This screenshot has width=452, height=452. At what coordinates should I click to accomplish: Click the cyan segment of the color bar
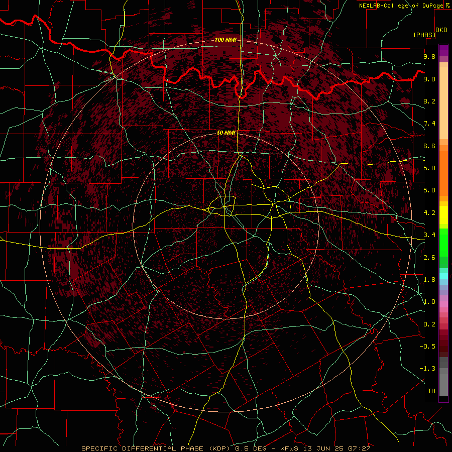click(x=443, y=276)
